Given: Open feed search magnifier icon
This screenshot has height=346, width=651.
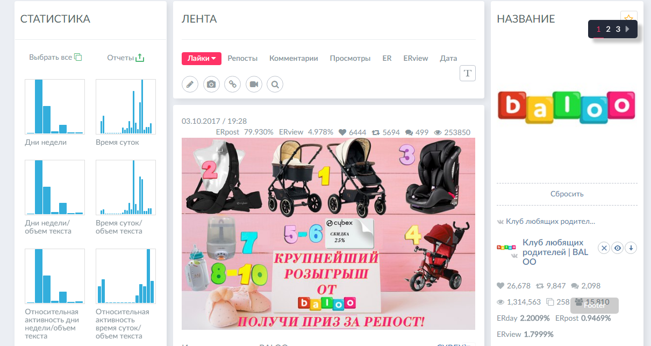Looking at the screenshot, I should [275, 84].
